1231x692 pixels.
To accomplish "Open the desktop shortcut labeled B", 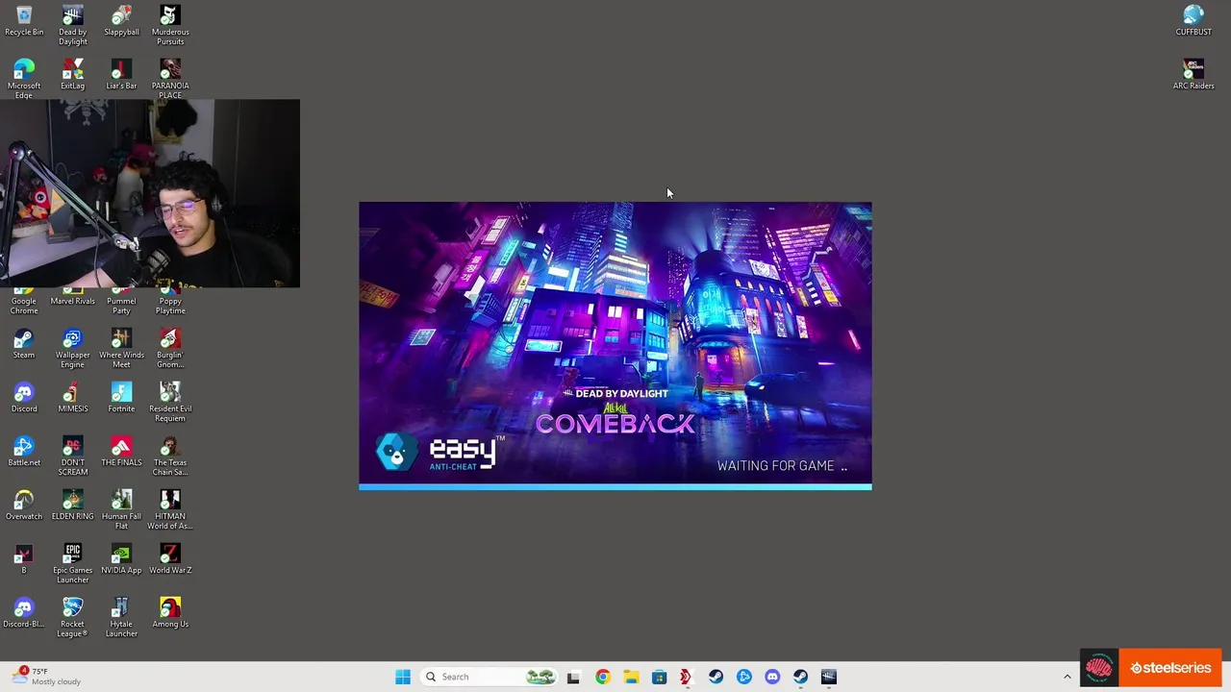I will coord(24,559).
